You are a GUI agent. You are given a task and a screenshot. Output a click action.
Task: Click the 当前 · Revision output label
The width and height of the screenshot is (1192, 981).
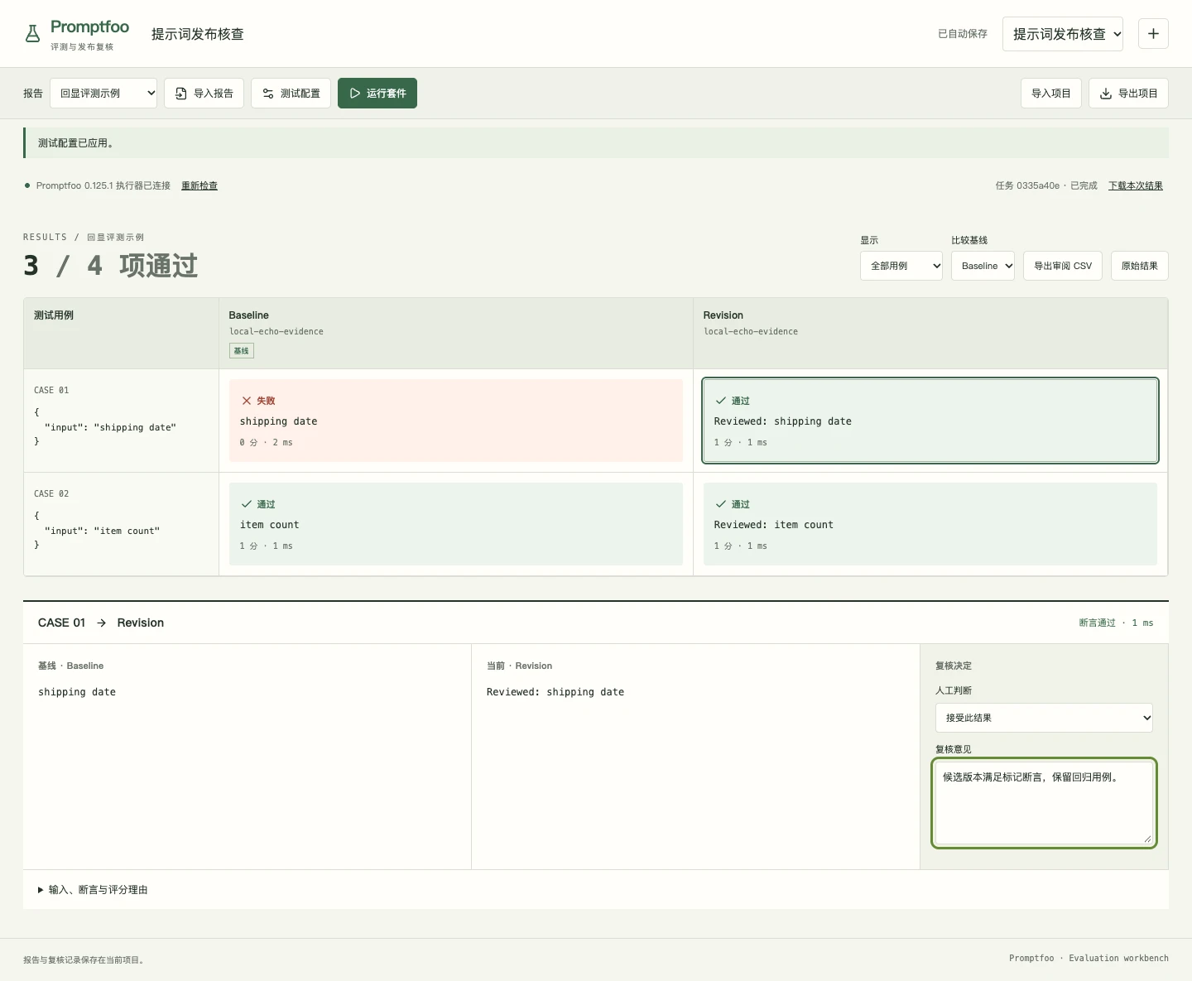click(519, 666)
